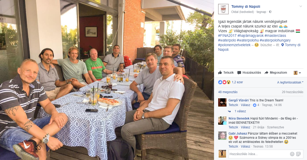Click the globe privacy icon next to tegnap
The height and width of the screenshot is (160, 307).
[270, 12]
